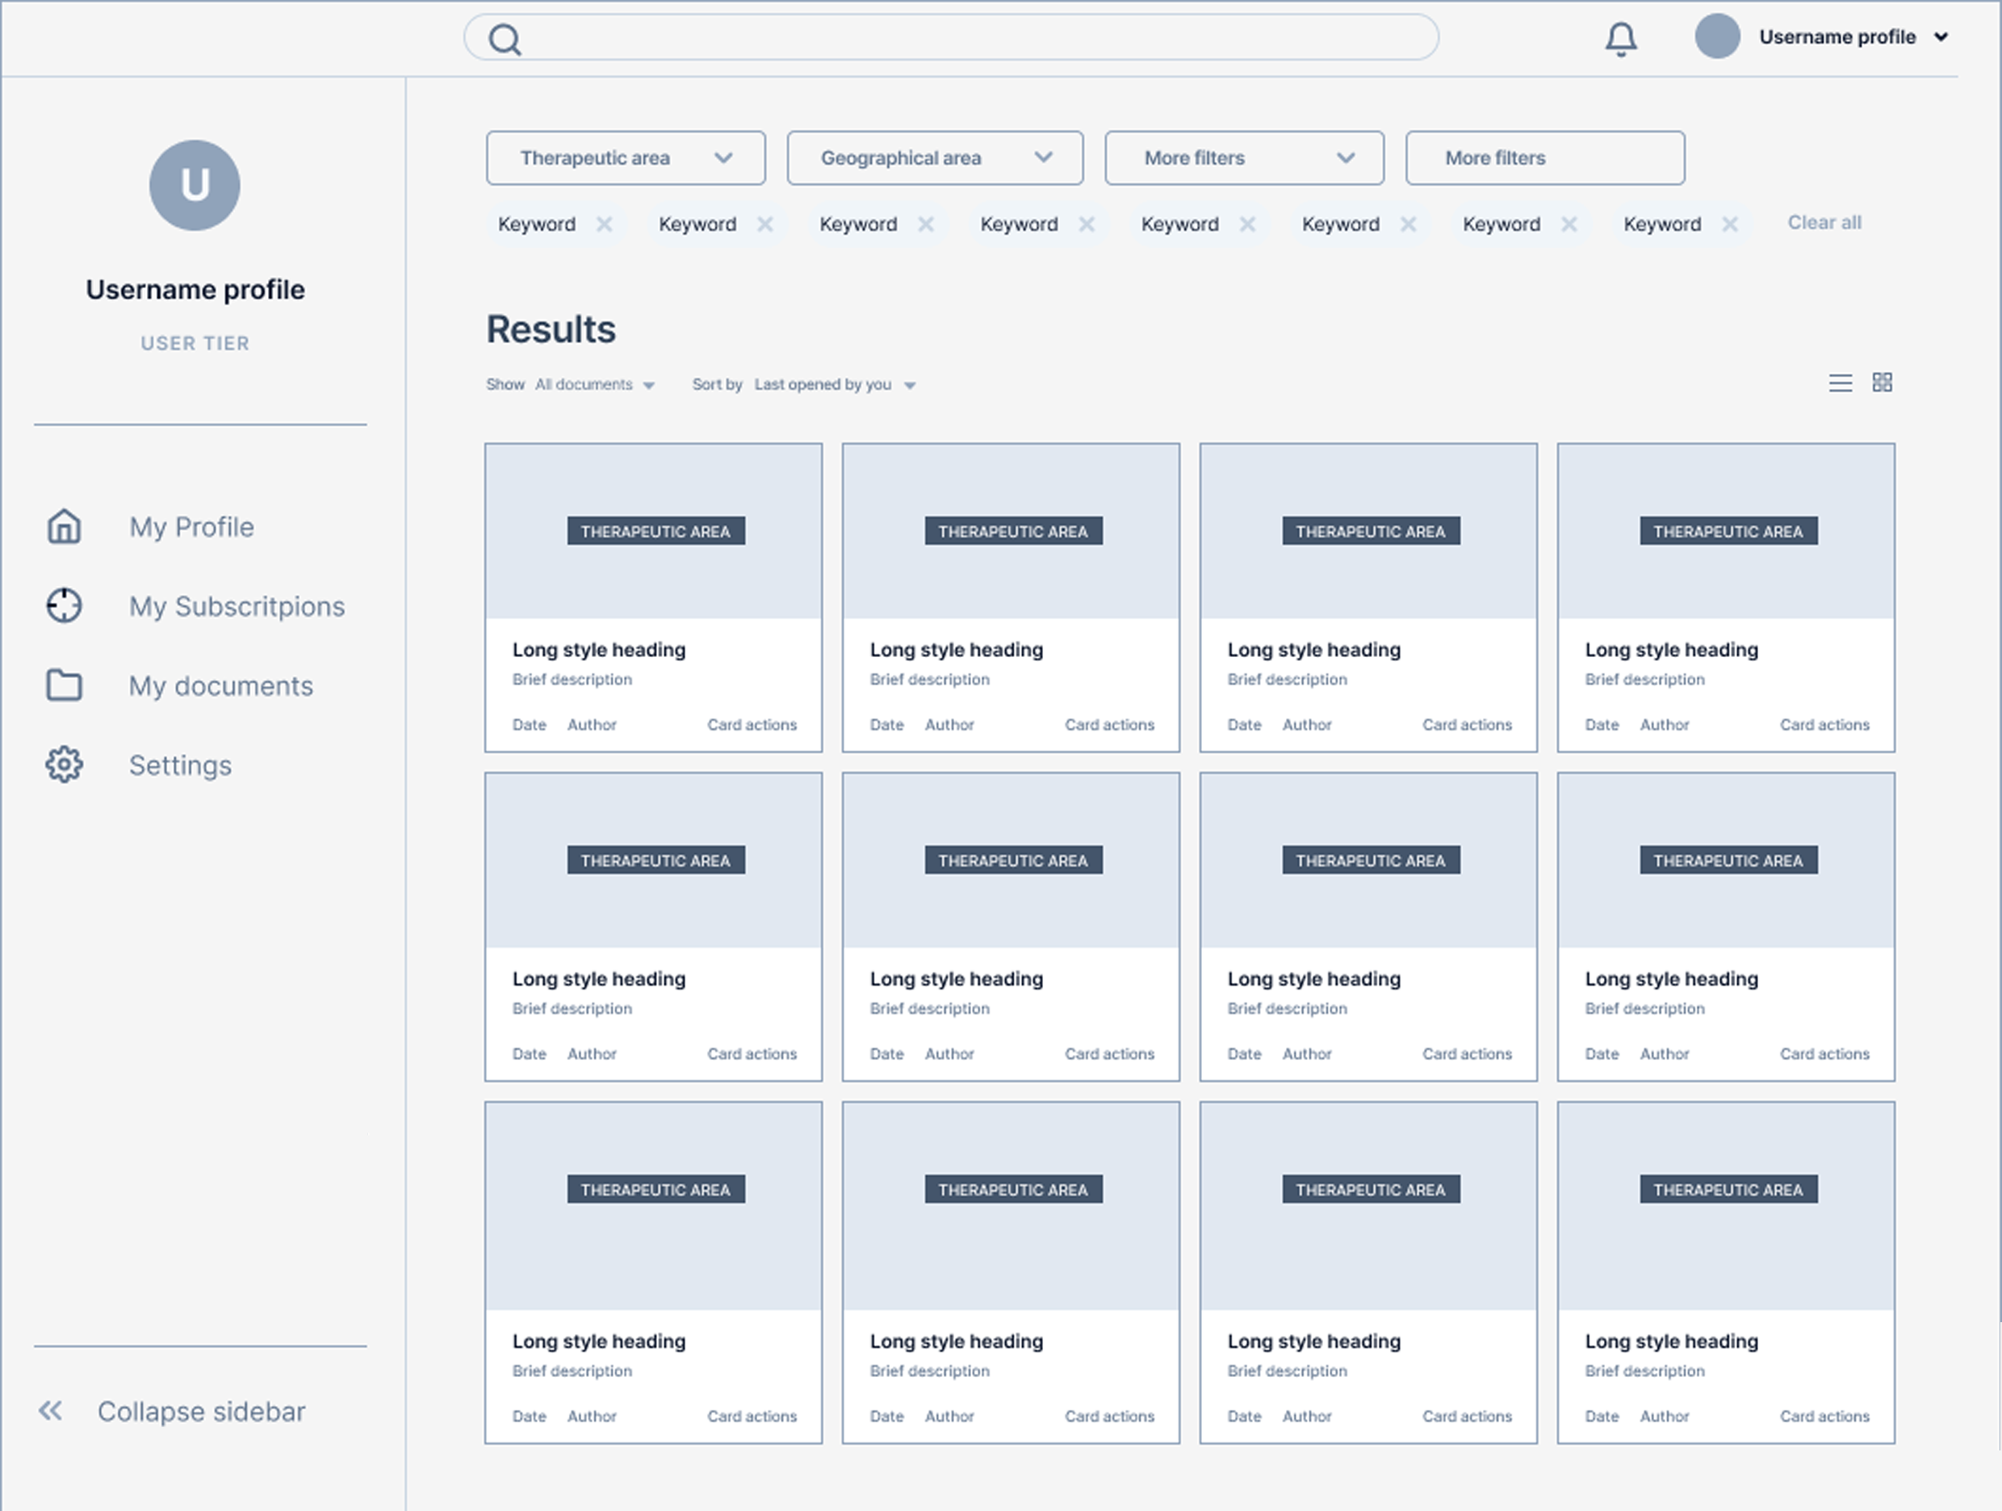Remove the last Keyword chip beside Clear all
Image resolution: width=2002 pixels, height=1511 pixels.
pyautogui.click(x=1730, y=224)
